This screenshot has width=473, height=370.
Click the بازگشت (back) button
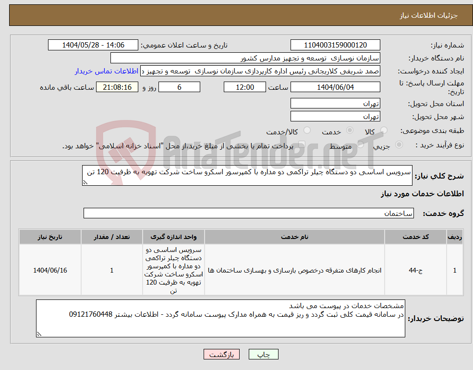click(221, 354)
